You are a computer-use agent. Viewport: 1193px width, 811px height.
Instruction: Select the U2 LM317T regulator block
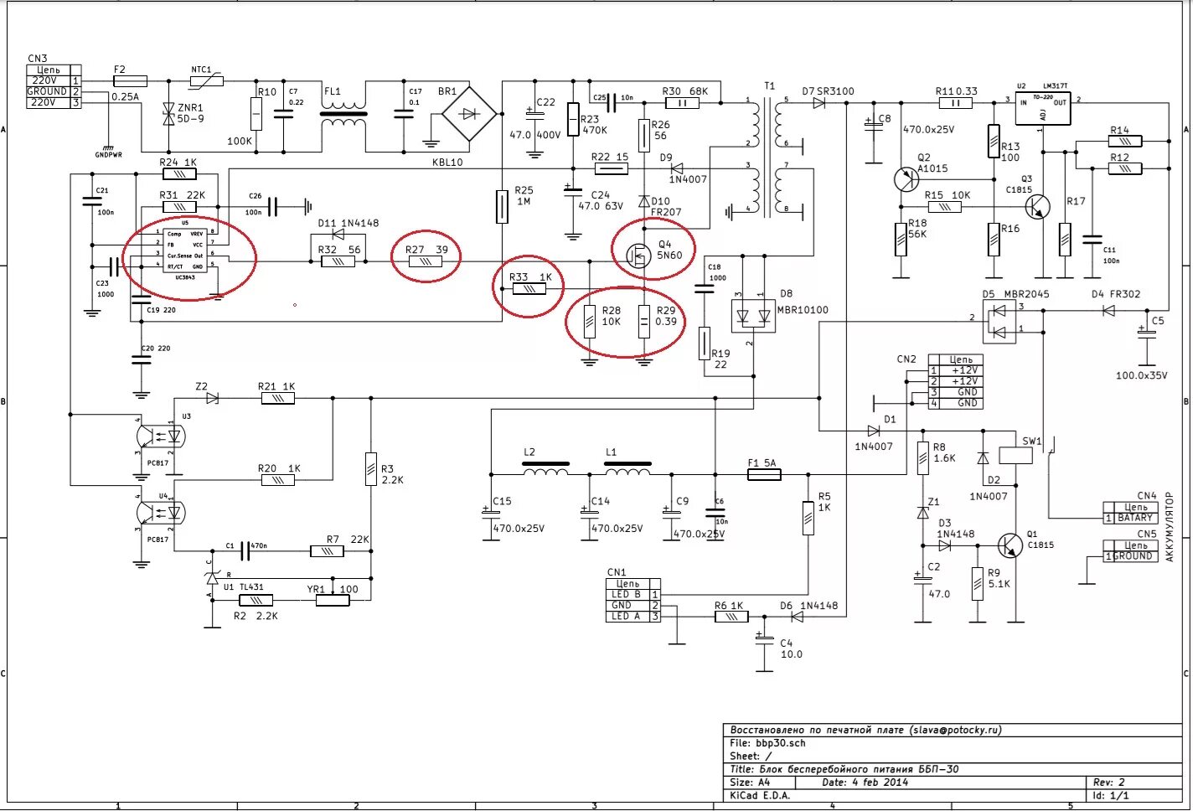[x=1043, y=109]
